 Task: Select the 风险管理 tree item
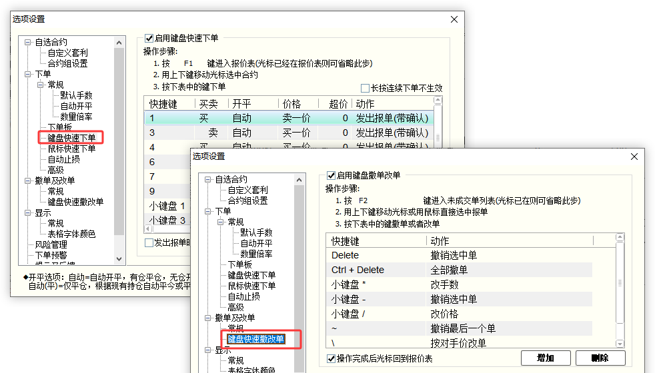(x=51, y=244)
